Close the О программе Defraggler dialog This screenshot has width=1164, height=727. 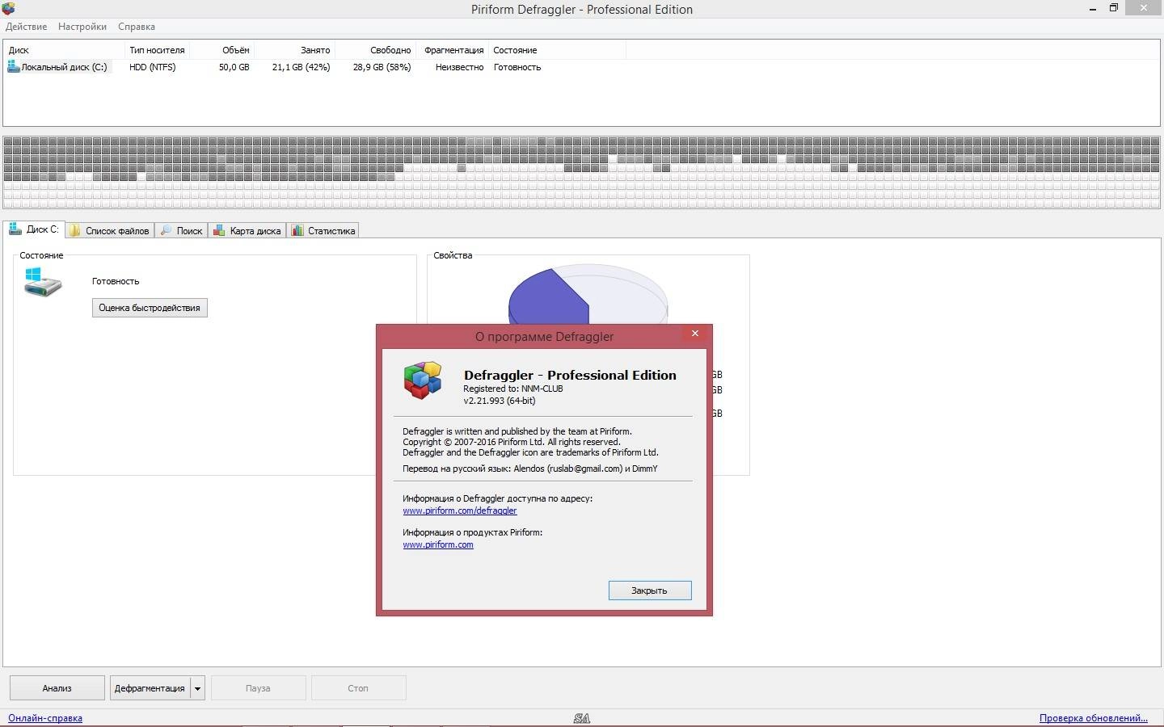click(694, 334)
